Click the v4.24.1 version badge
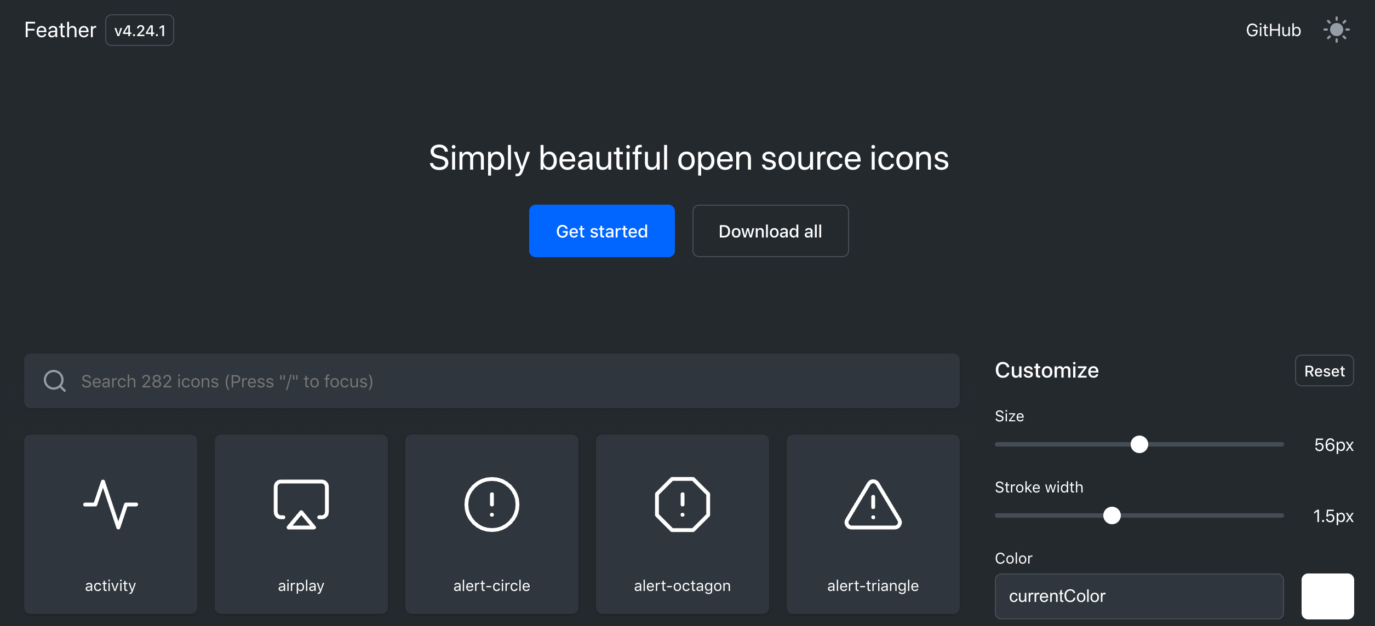Screen dimensions: 1375x626 point(140,31)
